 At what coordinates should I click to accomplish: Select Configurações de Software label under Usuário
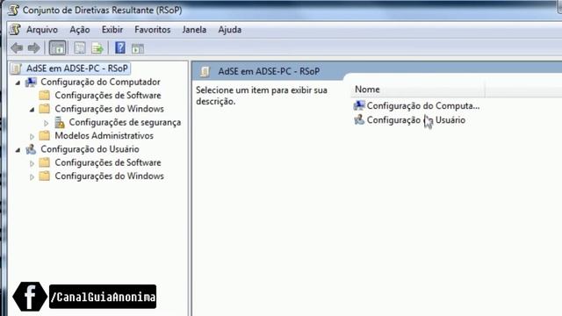[108, 162]
